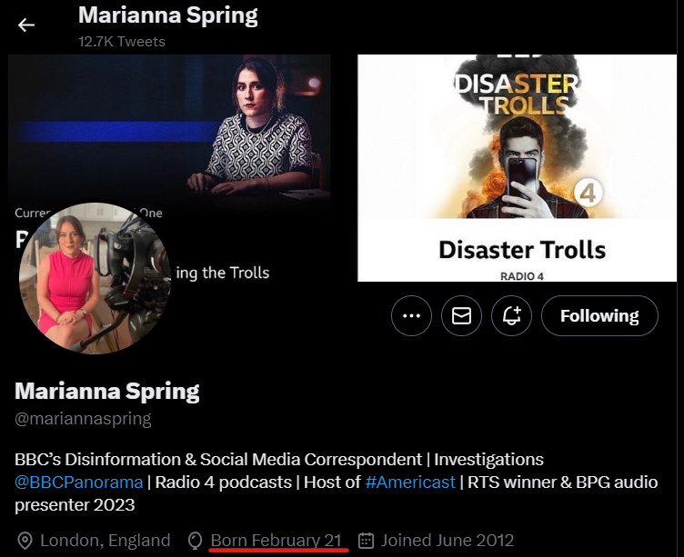This screenshot has width=684, height=557.
Task: Click 'RTS winner & BPG audio' in the bio
Action: 563,482
